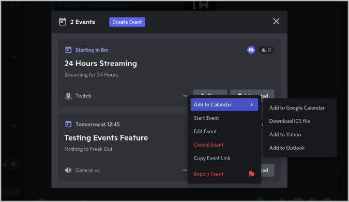Image resolution: width=349 pixels, height=202 pixels.
Task: Select Report Event menu entry
Action: click(x=224, y=174)
